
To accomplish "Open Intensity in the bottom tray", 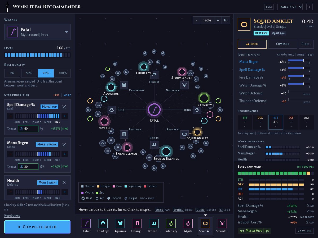I will tap(171, 226).
